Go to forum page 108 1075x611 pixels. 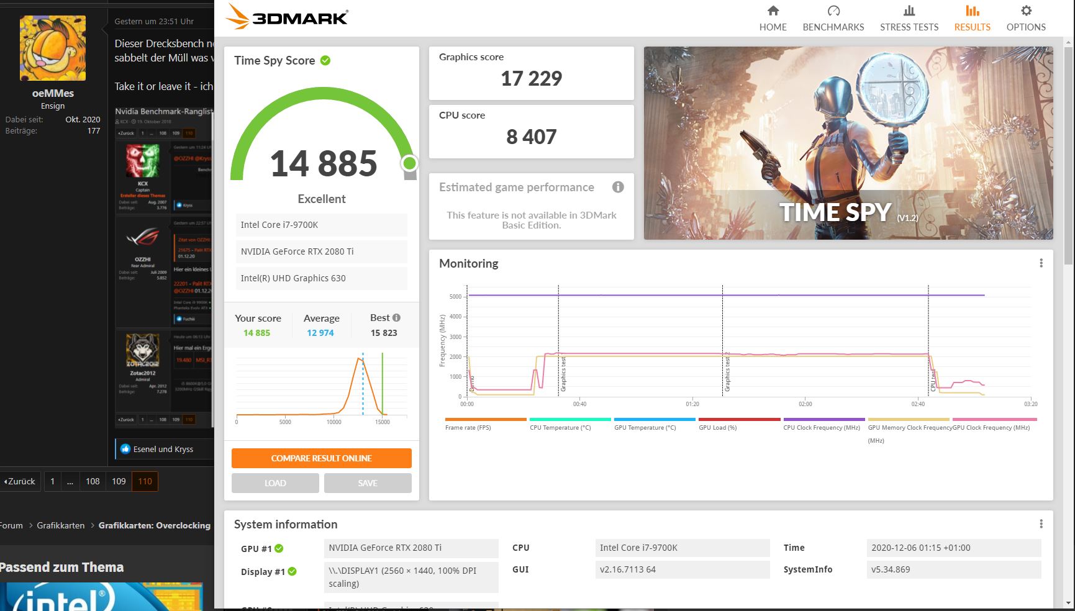click(x=93, y=481)
